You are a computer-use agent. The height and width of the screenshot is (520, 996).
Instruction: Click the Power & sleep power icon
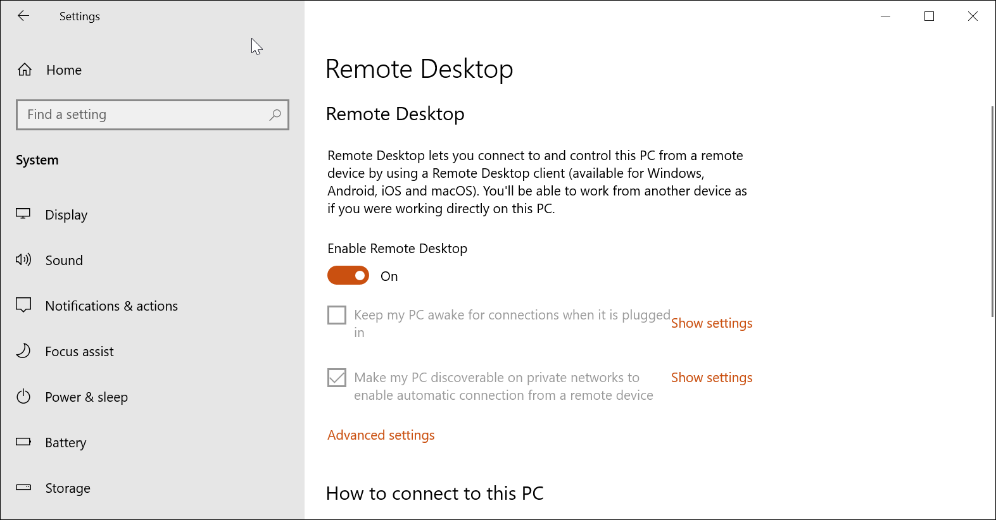pyautogui.click(x=23, y=397)
